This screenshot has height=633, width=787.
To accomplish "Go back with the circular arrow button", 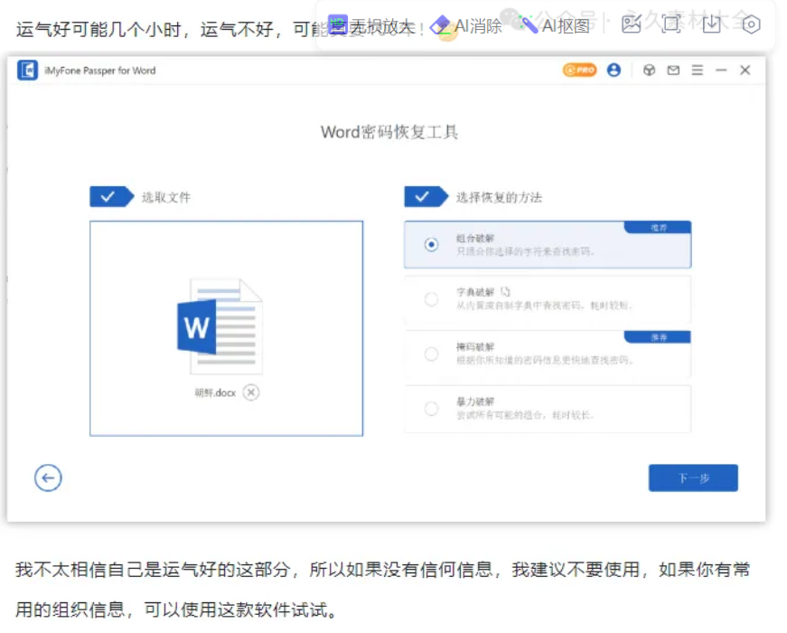I will point(48,477).
